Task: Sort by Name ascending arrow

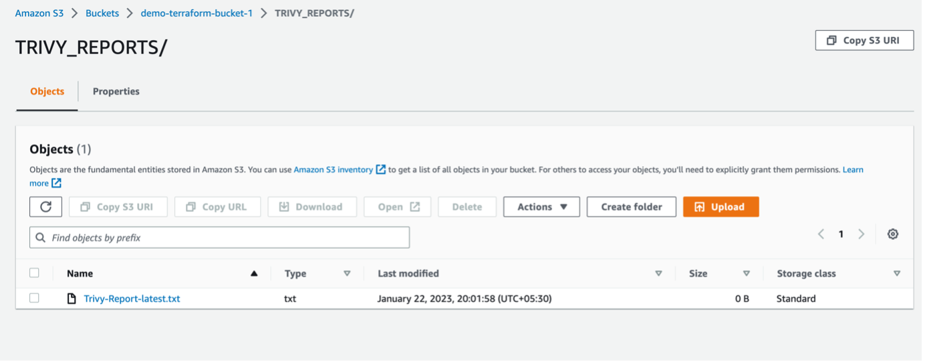Action: [254, 273]
